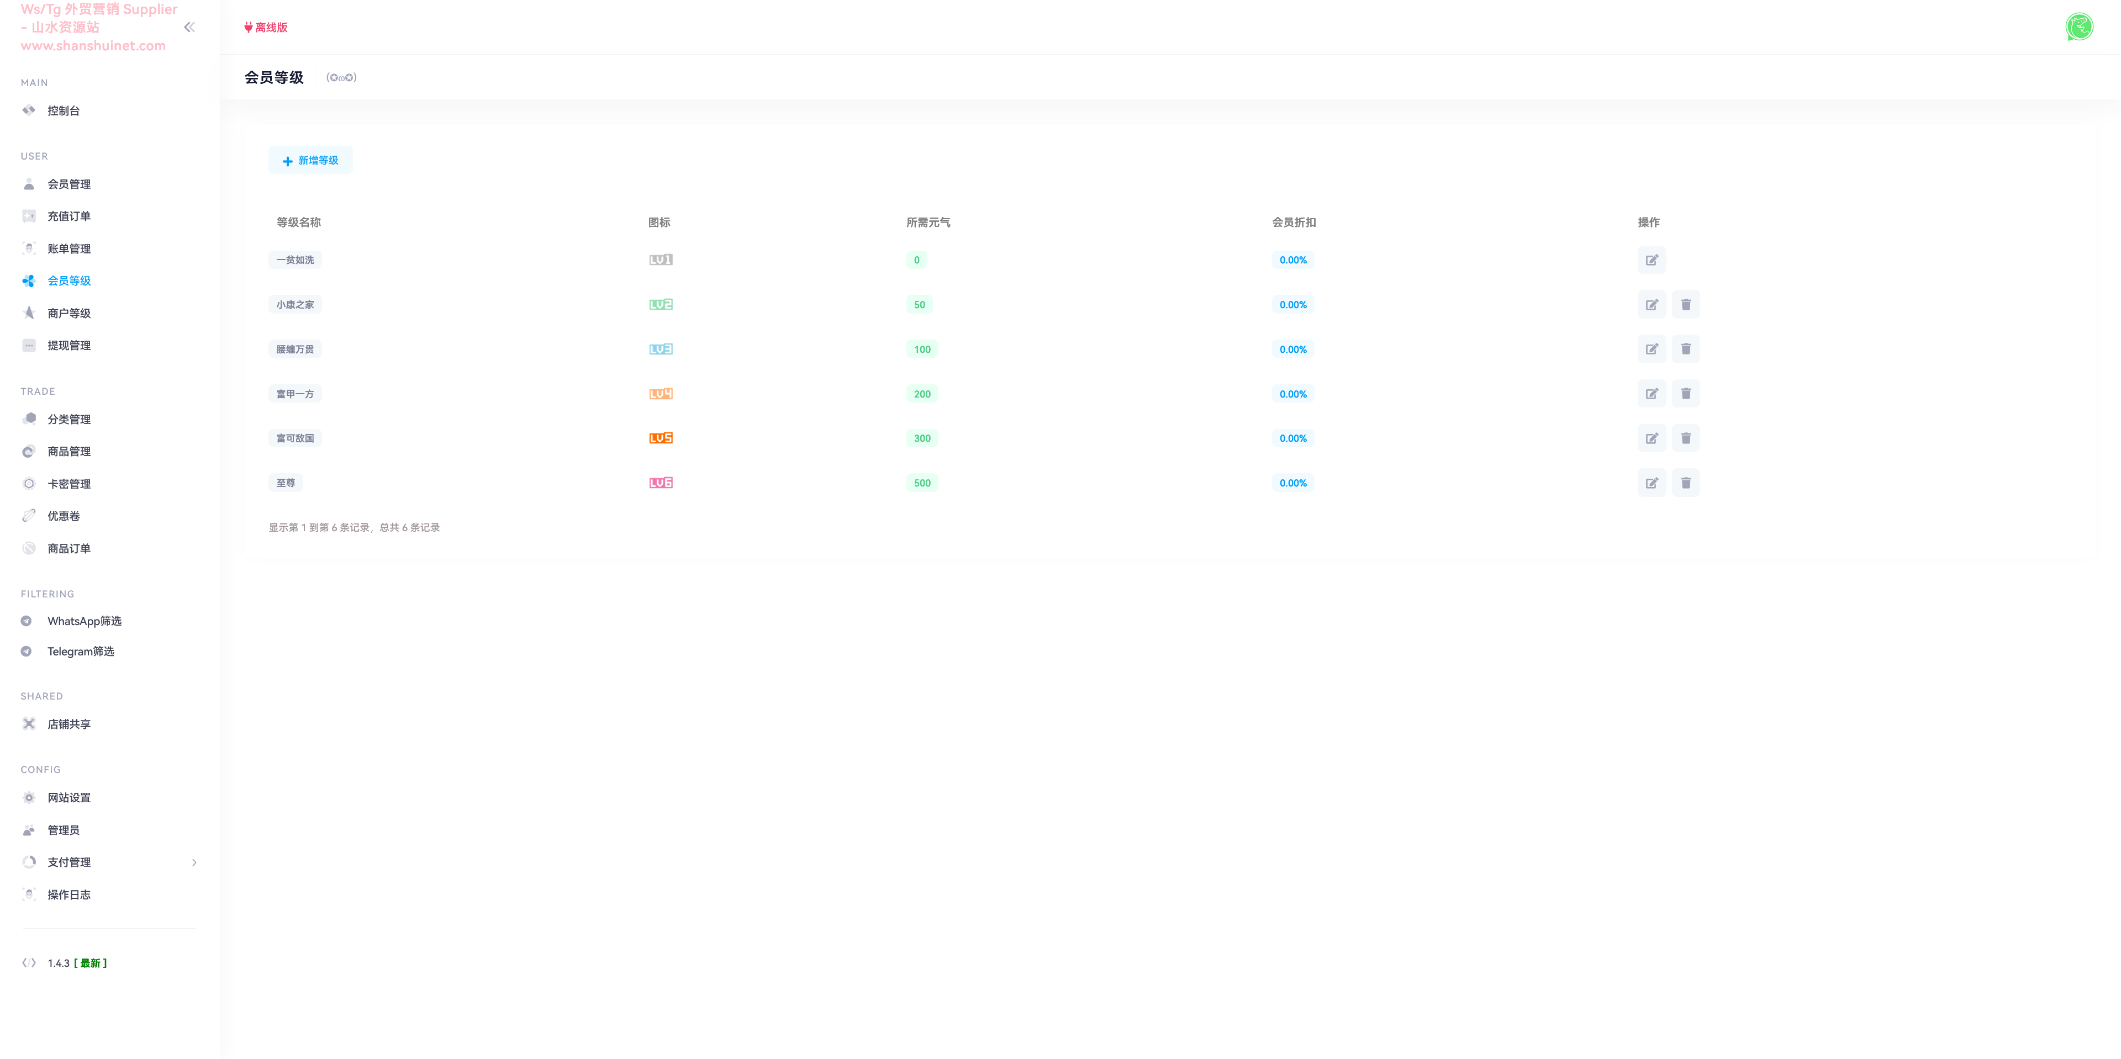Open 控制台 dashboard
The height and width of the screenshot is (1059, 2121).
point(64,111)
